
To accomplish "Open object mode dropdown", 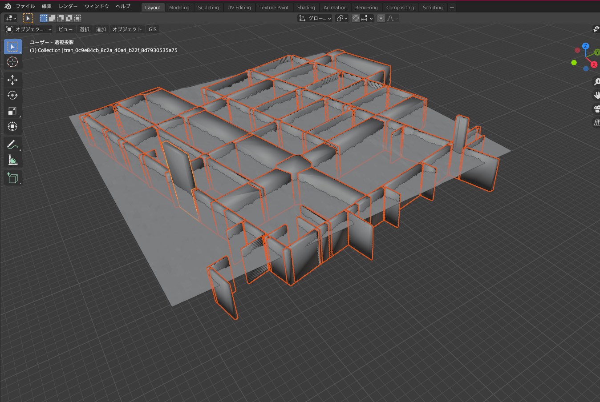I will [x=29, y=29].
